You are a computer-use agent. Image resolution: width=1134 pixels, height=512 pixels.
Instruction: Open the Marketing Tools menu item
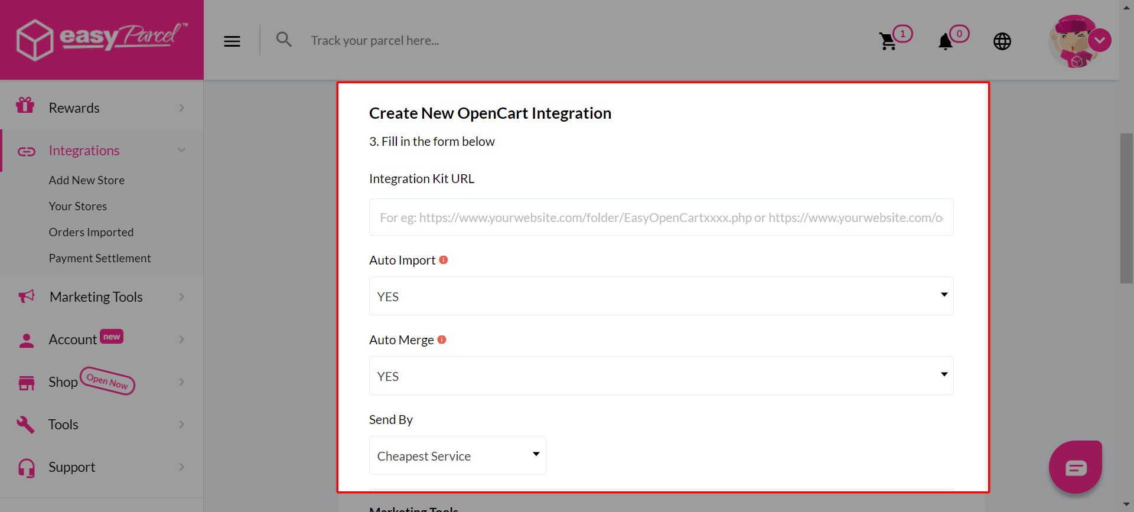(102, 296)
